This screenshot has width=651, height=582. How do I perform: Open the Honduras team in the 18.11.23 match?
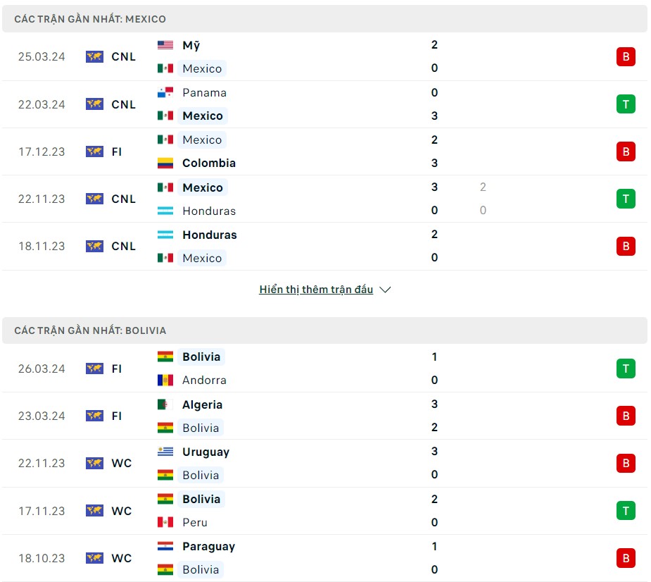click(x=209, y=235)
